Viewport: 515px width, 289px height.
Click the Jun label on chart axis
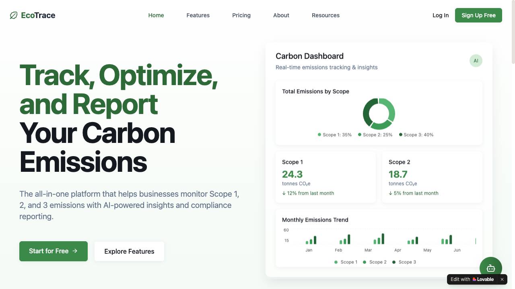point(457,250)
